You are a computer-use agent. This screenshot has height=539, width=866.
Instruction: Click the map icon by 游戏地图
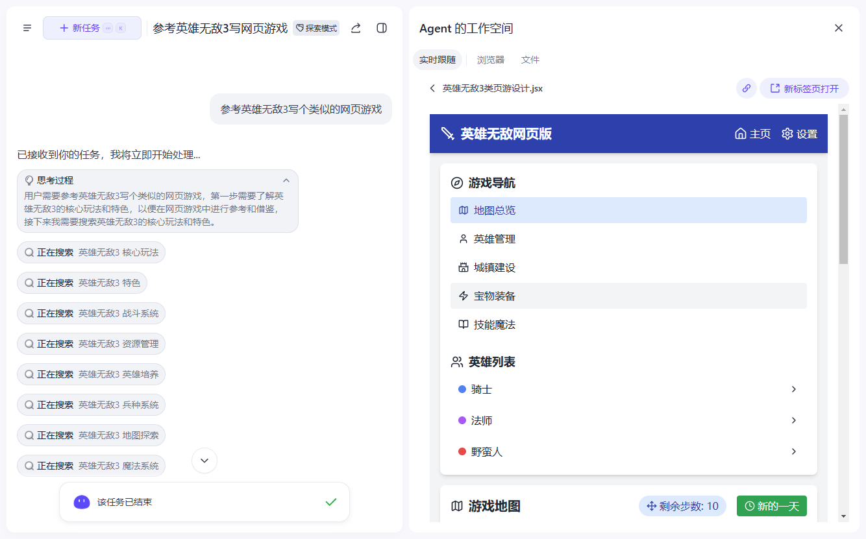pyautogui.click(x=457, y=506)
